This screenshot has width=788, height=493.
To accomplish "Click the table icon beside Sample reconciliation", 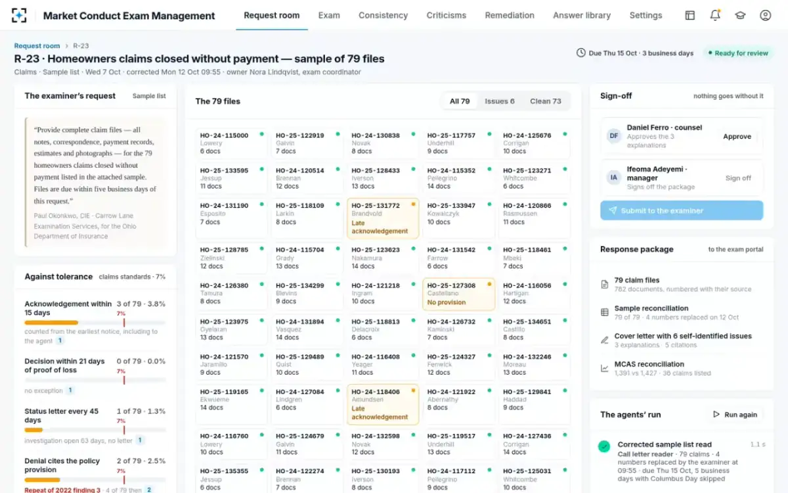I will tap(605, 312).
